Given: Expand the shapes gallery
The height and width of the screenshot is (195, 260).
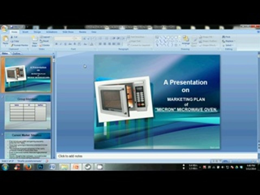Looking at the screenshot, I should (x=180, y=45).
